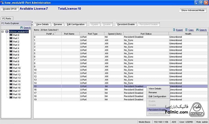Image resolution: width=209 pixels, height=124 pixels.
Task: Collapse the FC Ports Explorer panel arrow
Action: tap(33, 23)
